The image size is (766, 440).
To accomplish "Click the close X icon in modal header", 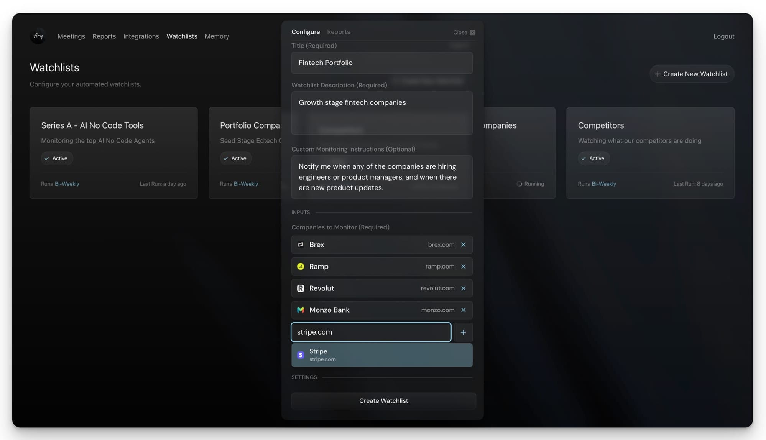I will click(x=472, y=33).
